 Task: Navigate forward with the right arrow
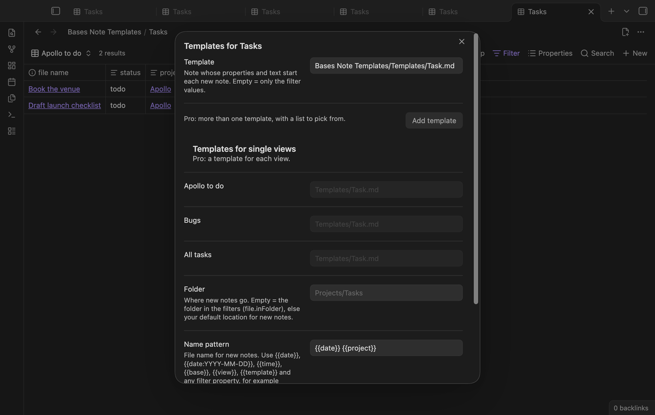pos(53,32)
